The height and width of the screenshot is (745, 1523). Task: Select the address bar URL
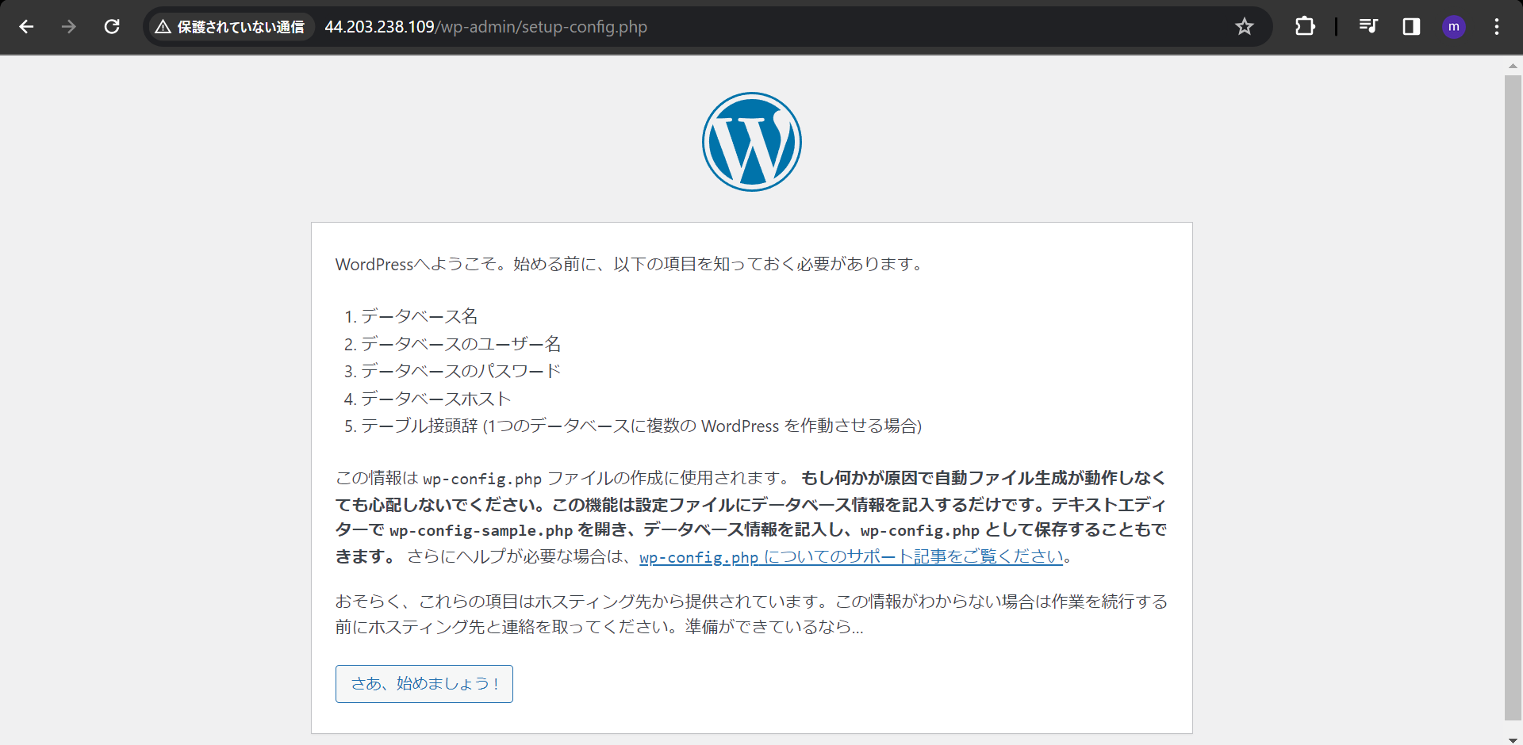click(485, 26)
